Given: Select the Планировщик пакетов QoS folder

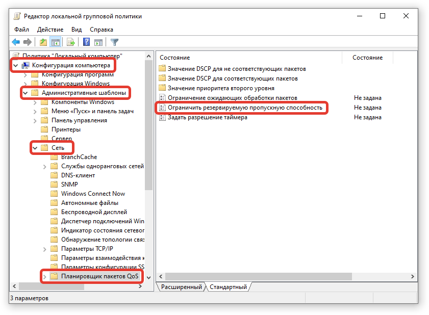Looking at the screenshot, I should (99, 276).
